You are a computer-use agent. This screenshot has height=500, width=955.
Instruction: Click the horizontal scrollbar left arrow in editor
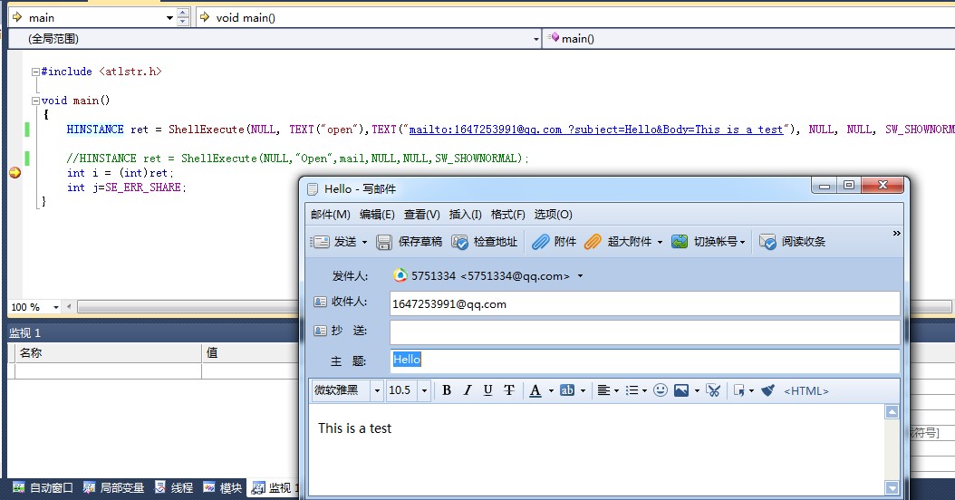[x=69, y=306]
